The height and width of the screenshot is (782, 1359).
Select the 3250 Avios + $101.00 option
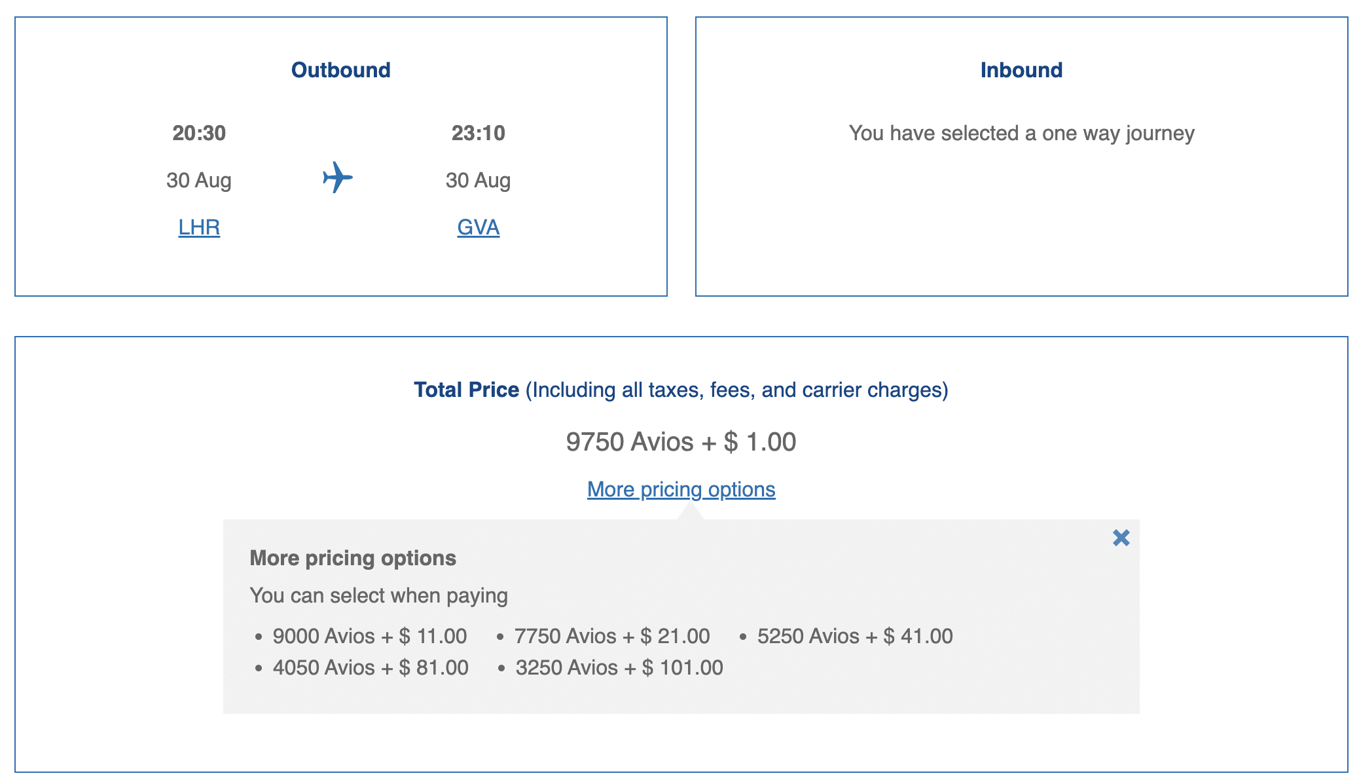[x=619, y=667]
